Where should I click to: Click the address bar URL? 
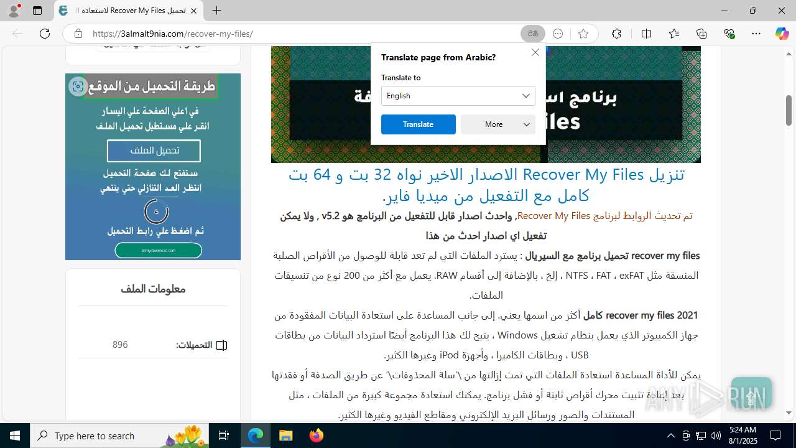[x=173, y=34]
